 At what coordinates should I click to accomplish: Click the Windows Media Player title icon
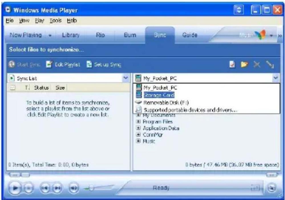pos(8,10)
